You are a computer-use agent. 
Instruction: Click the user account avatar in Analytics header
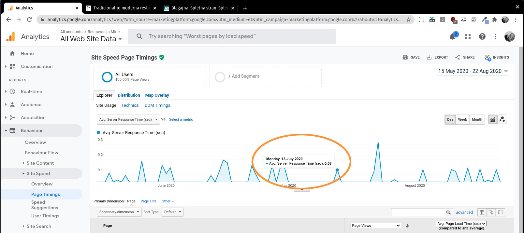coord(510,36)
